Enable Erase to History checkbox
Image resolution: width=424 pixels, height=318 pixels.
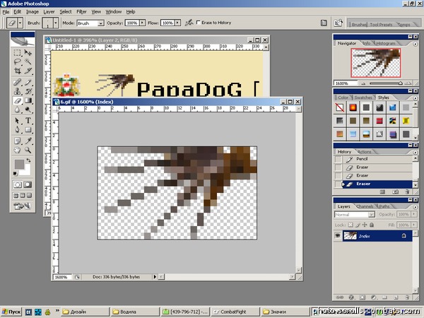click(x=198, y=23)
